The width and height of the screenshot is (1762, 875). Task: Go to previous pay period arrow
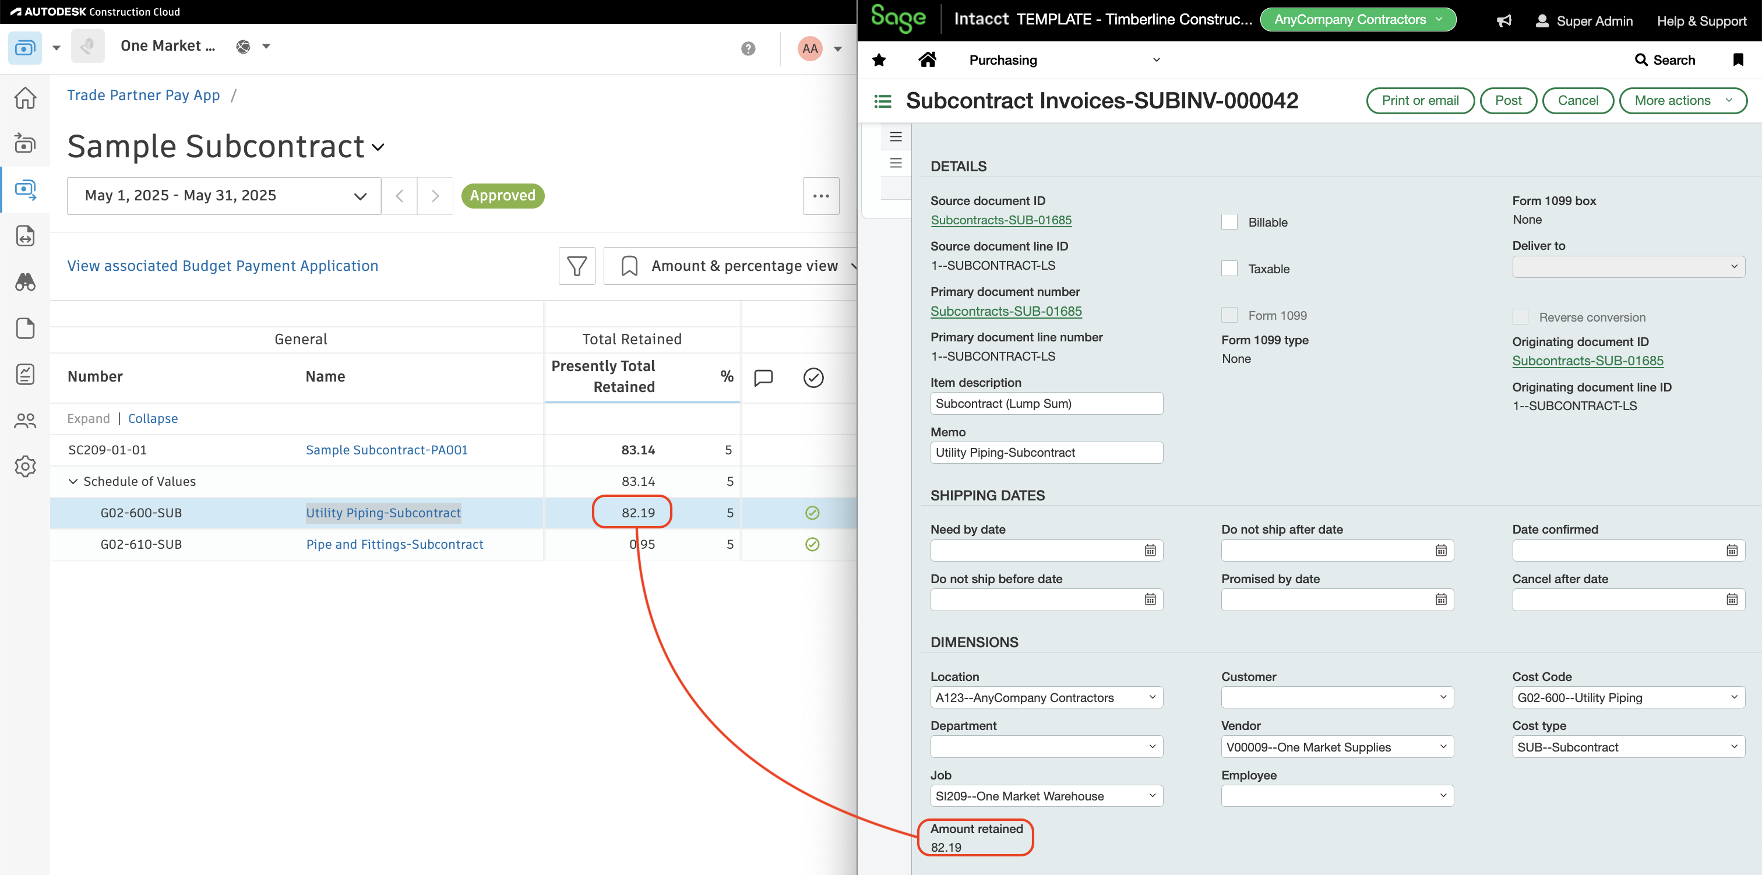point(400,196)
